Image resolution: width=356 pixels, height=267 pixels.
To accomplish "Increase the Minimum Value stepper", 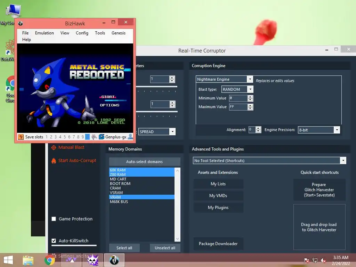I will coord(250,97).
